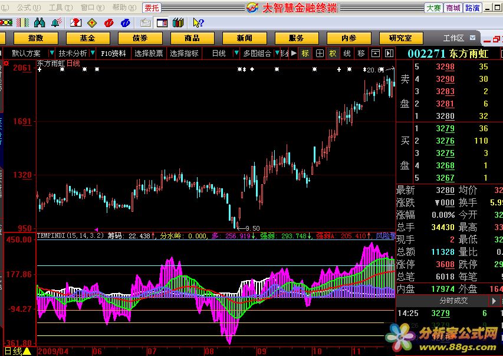Switch to the 研究室 tab

tap(400, 38)
